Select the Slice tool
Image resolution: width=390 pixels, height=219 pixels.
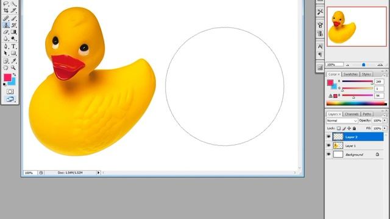click(13, 10)
